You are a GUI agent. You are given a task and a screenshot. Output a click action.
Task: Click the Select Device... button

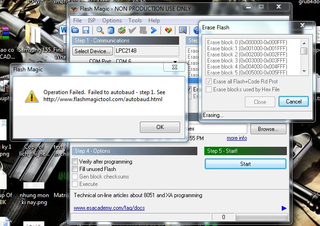click(92, 51)
